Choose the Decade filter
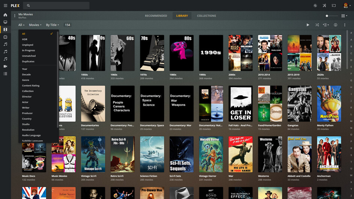 click(x=38, y=75)
